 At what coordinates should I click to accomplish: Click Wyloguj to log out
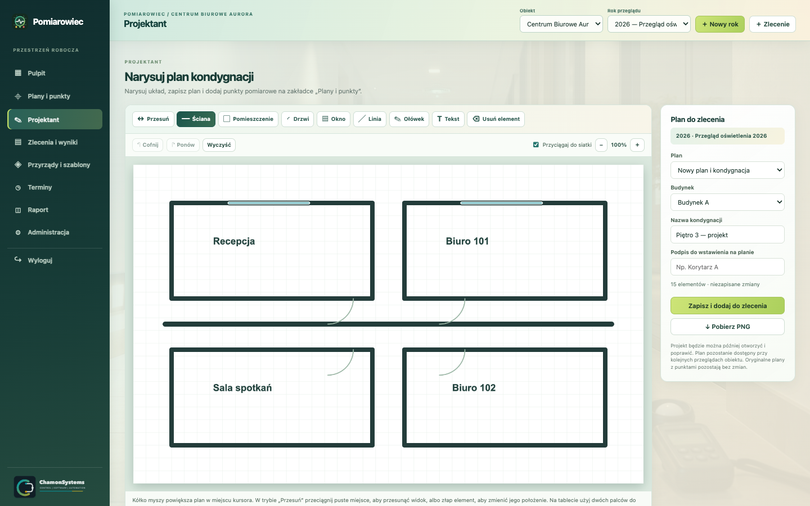click(55, 260)
